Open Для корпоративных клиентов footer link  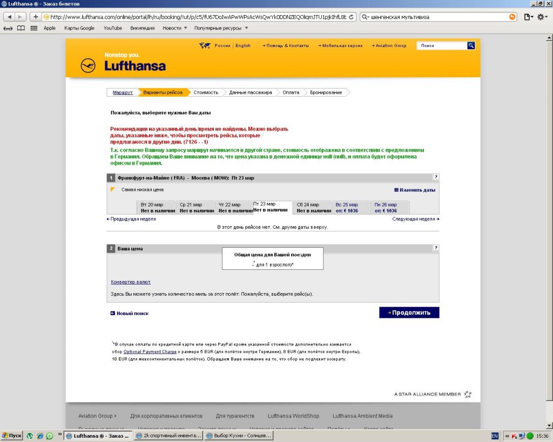pyautogui.click(x=166, y=416)
